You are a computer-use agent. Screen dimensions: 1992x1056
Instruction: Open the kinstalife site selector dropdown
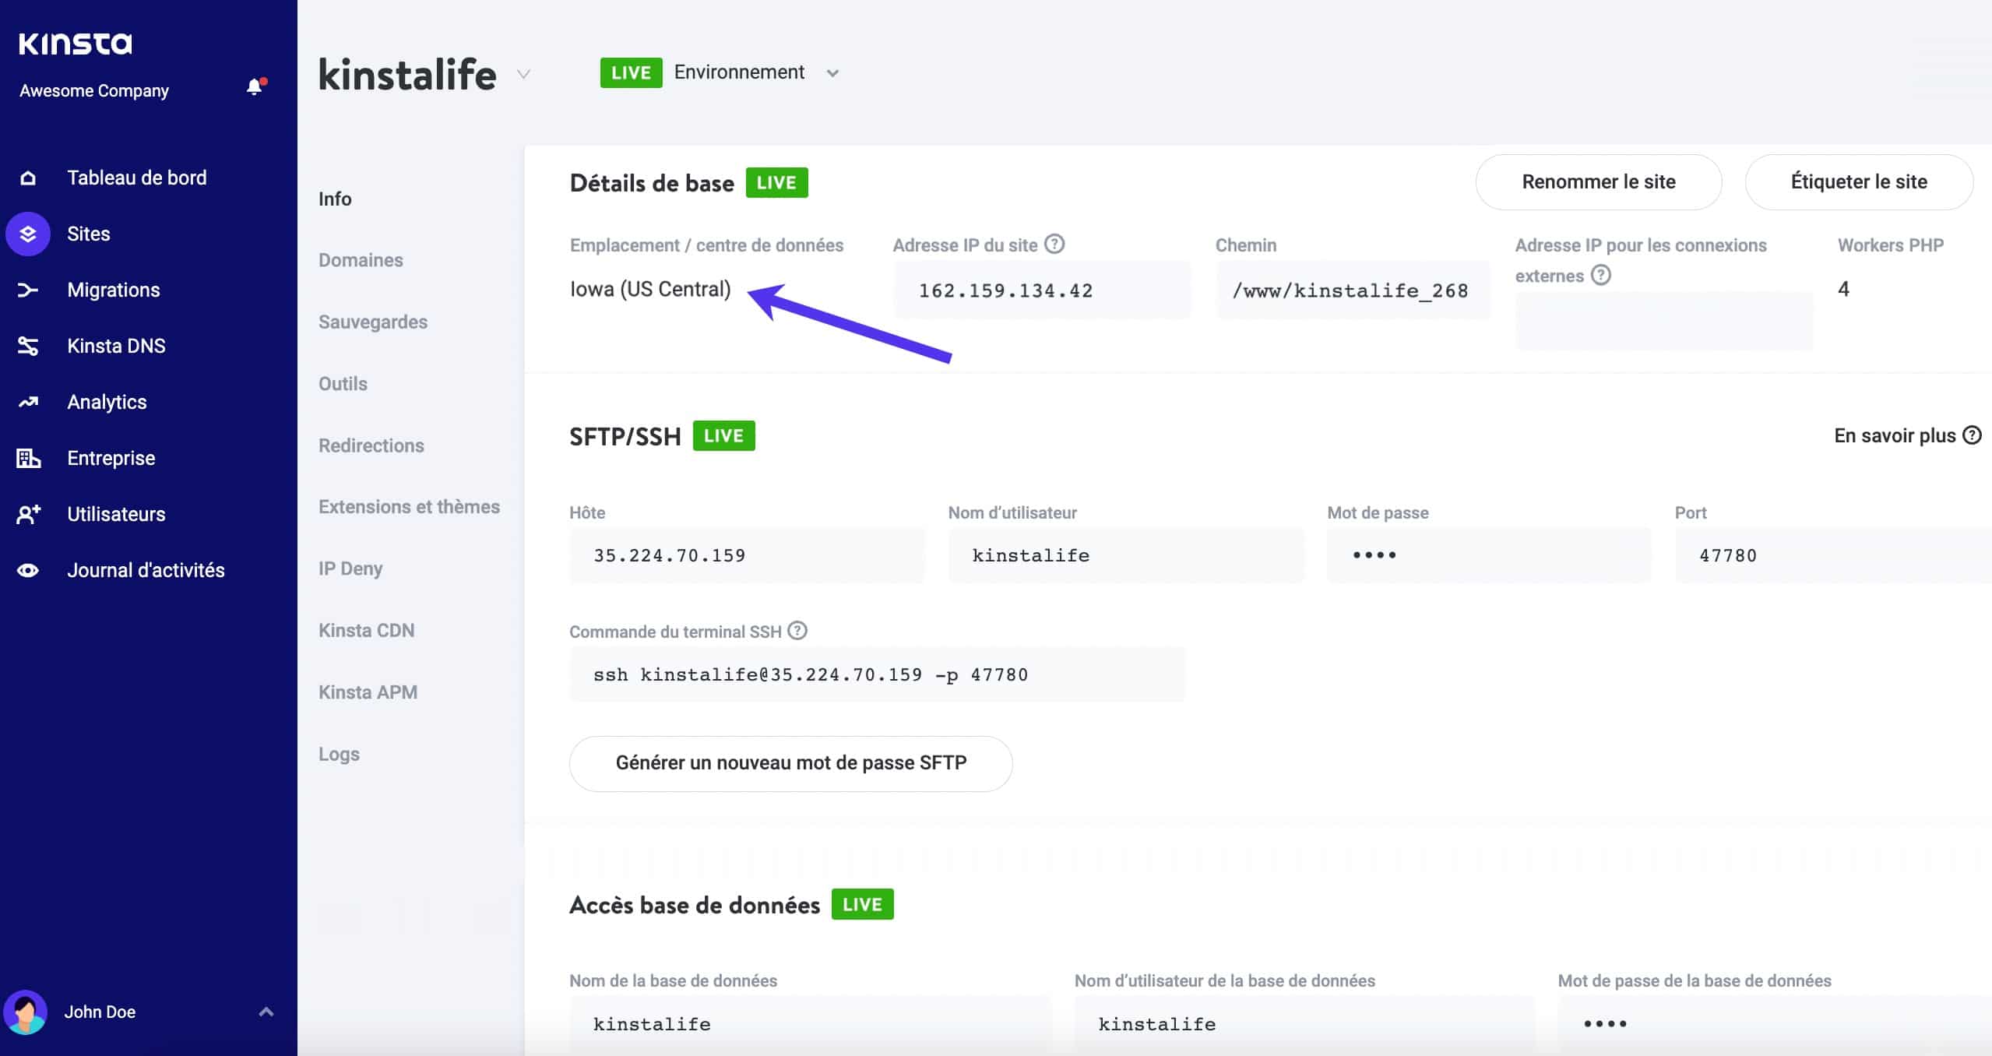click(523, 76)
